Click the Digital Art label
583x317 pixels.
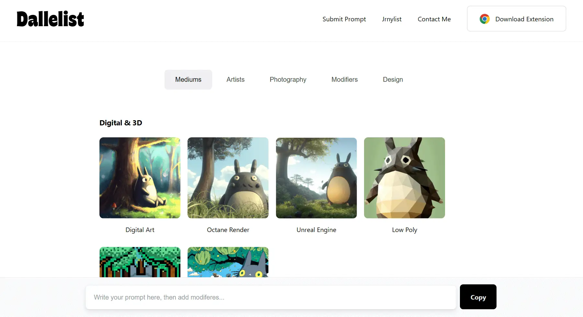(140, 230)
